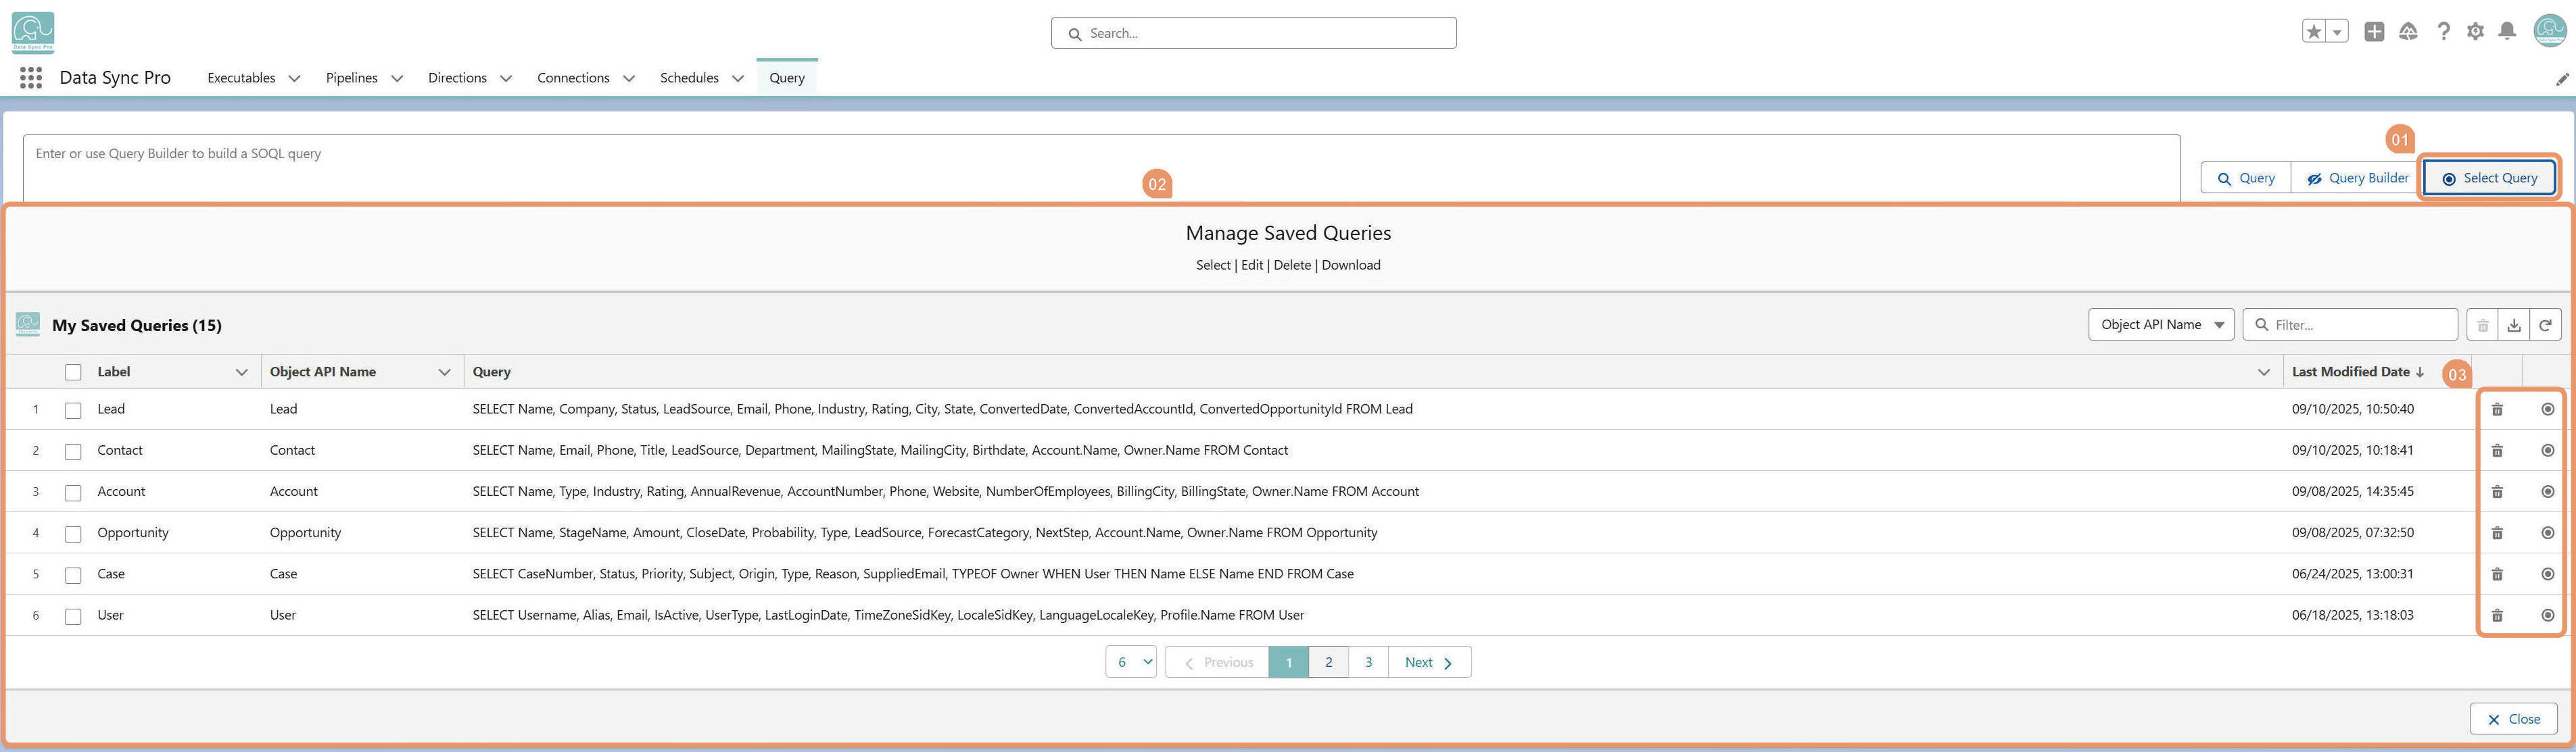Select the Opportunity query radio icon
The height and width of the screenshot is (752, 2576).
(2548, 533)
